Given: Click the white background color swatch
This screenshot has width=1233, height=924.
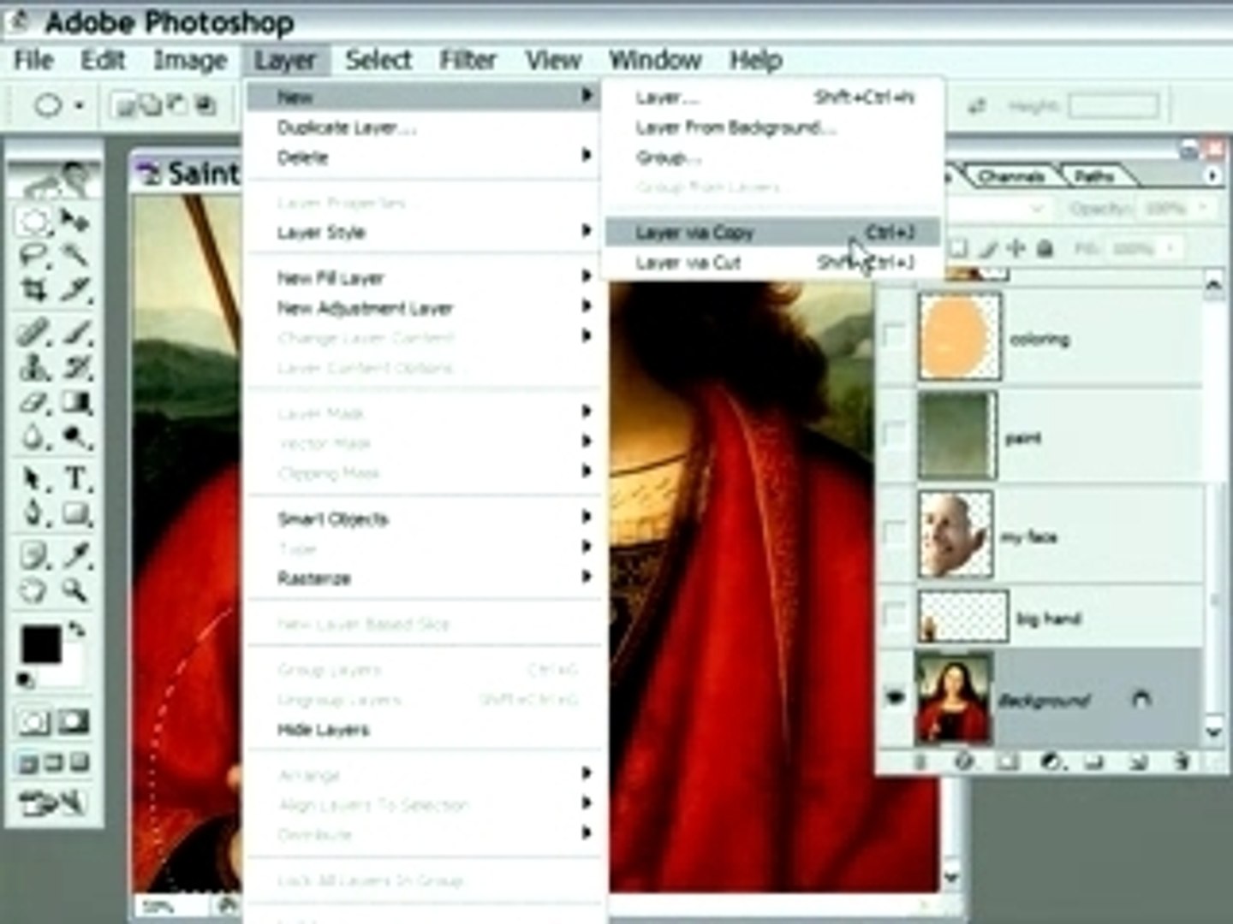Looking at the screenshot, I should [x=70, y=672].
